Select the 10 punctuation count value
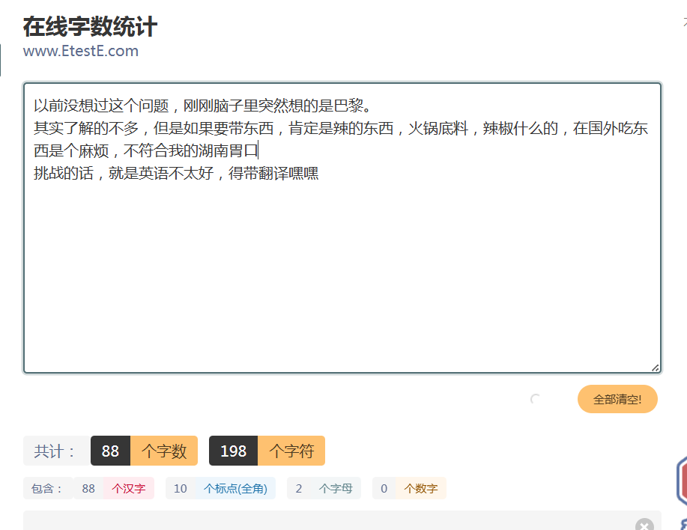 click(181, 488)
